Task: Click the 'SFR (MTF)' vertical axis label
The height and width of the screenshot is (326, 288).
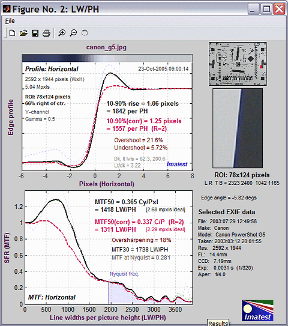Action: tap(7, 248)
